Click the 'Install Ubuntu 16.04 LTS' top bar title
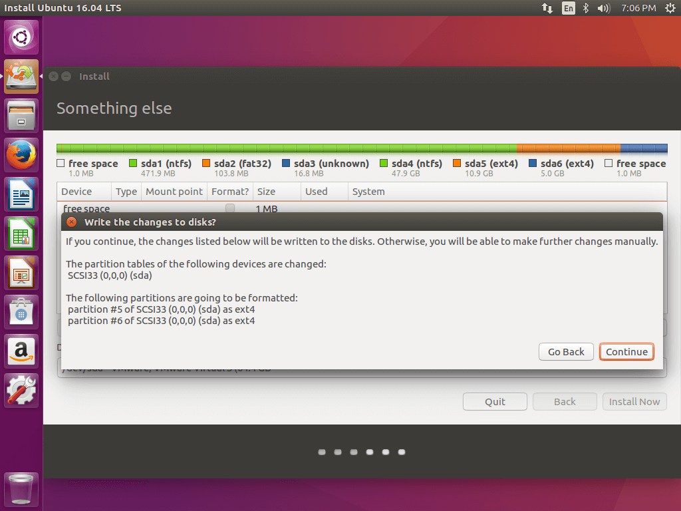Image resolution: width=681 pixels, height=511 pixels. click(63, 8)
